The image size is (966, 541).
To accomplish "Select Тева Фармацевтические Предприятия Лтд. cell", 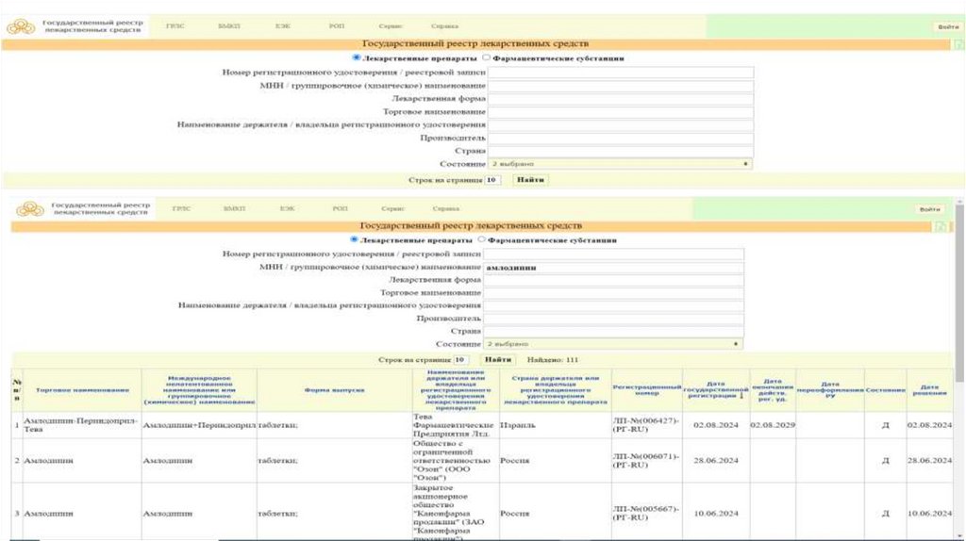I will [454, 425].
